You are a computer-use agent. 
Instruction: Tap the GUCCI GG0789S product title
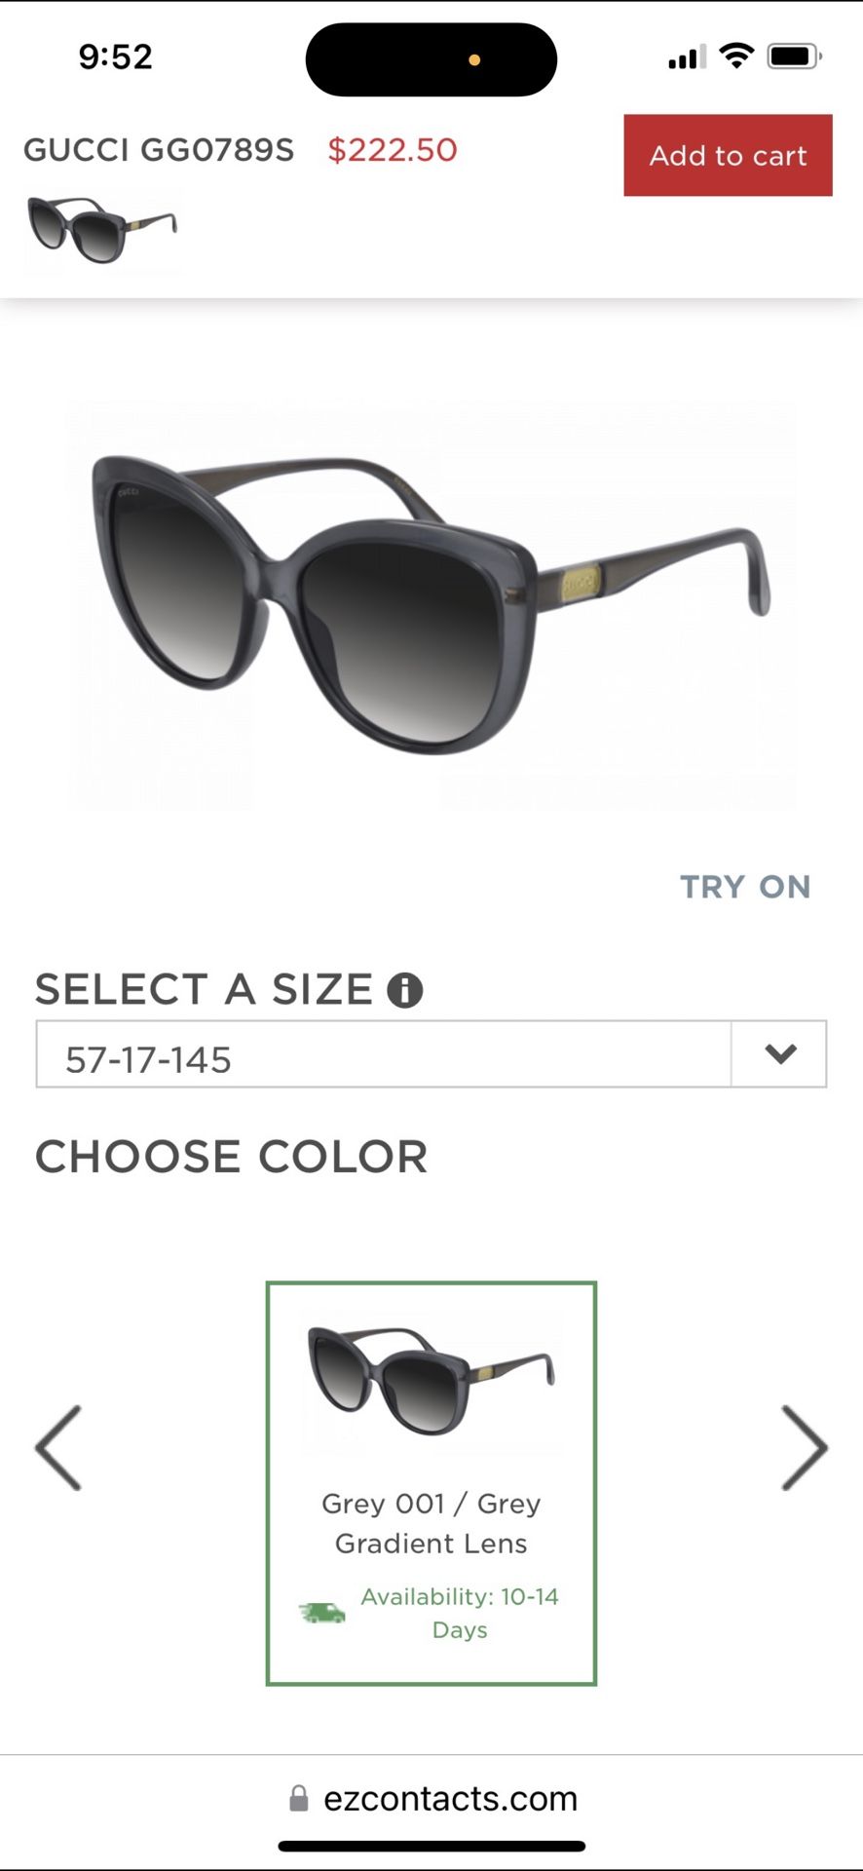click(x=158, y=149)
